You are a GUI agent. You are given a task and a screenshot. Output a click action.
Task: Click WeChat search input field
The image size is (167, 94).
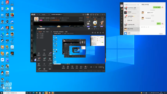(x=130, y=5)
